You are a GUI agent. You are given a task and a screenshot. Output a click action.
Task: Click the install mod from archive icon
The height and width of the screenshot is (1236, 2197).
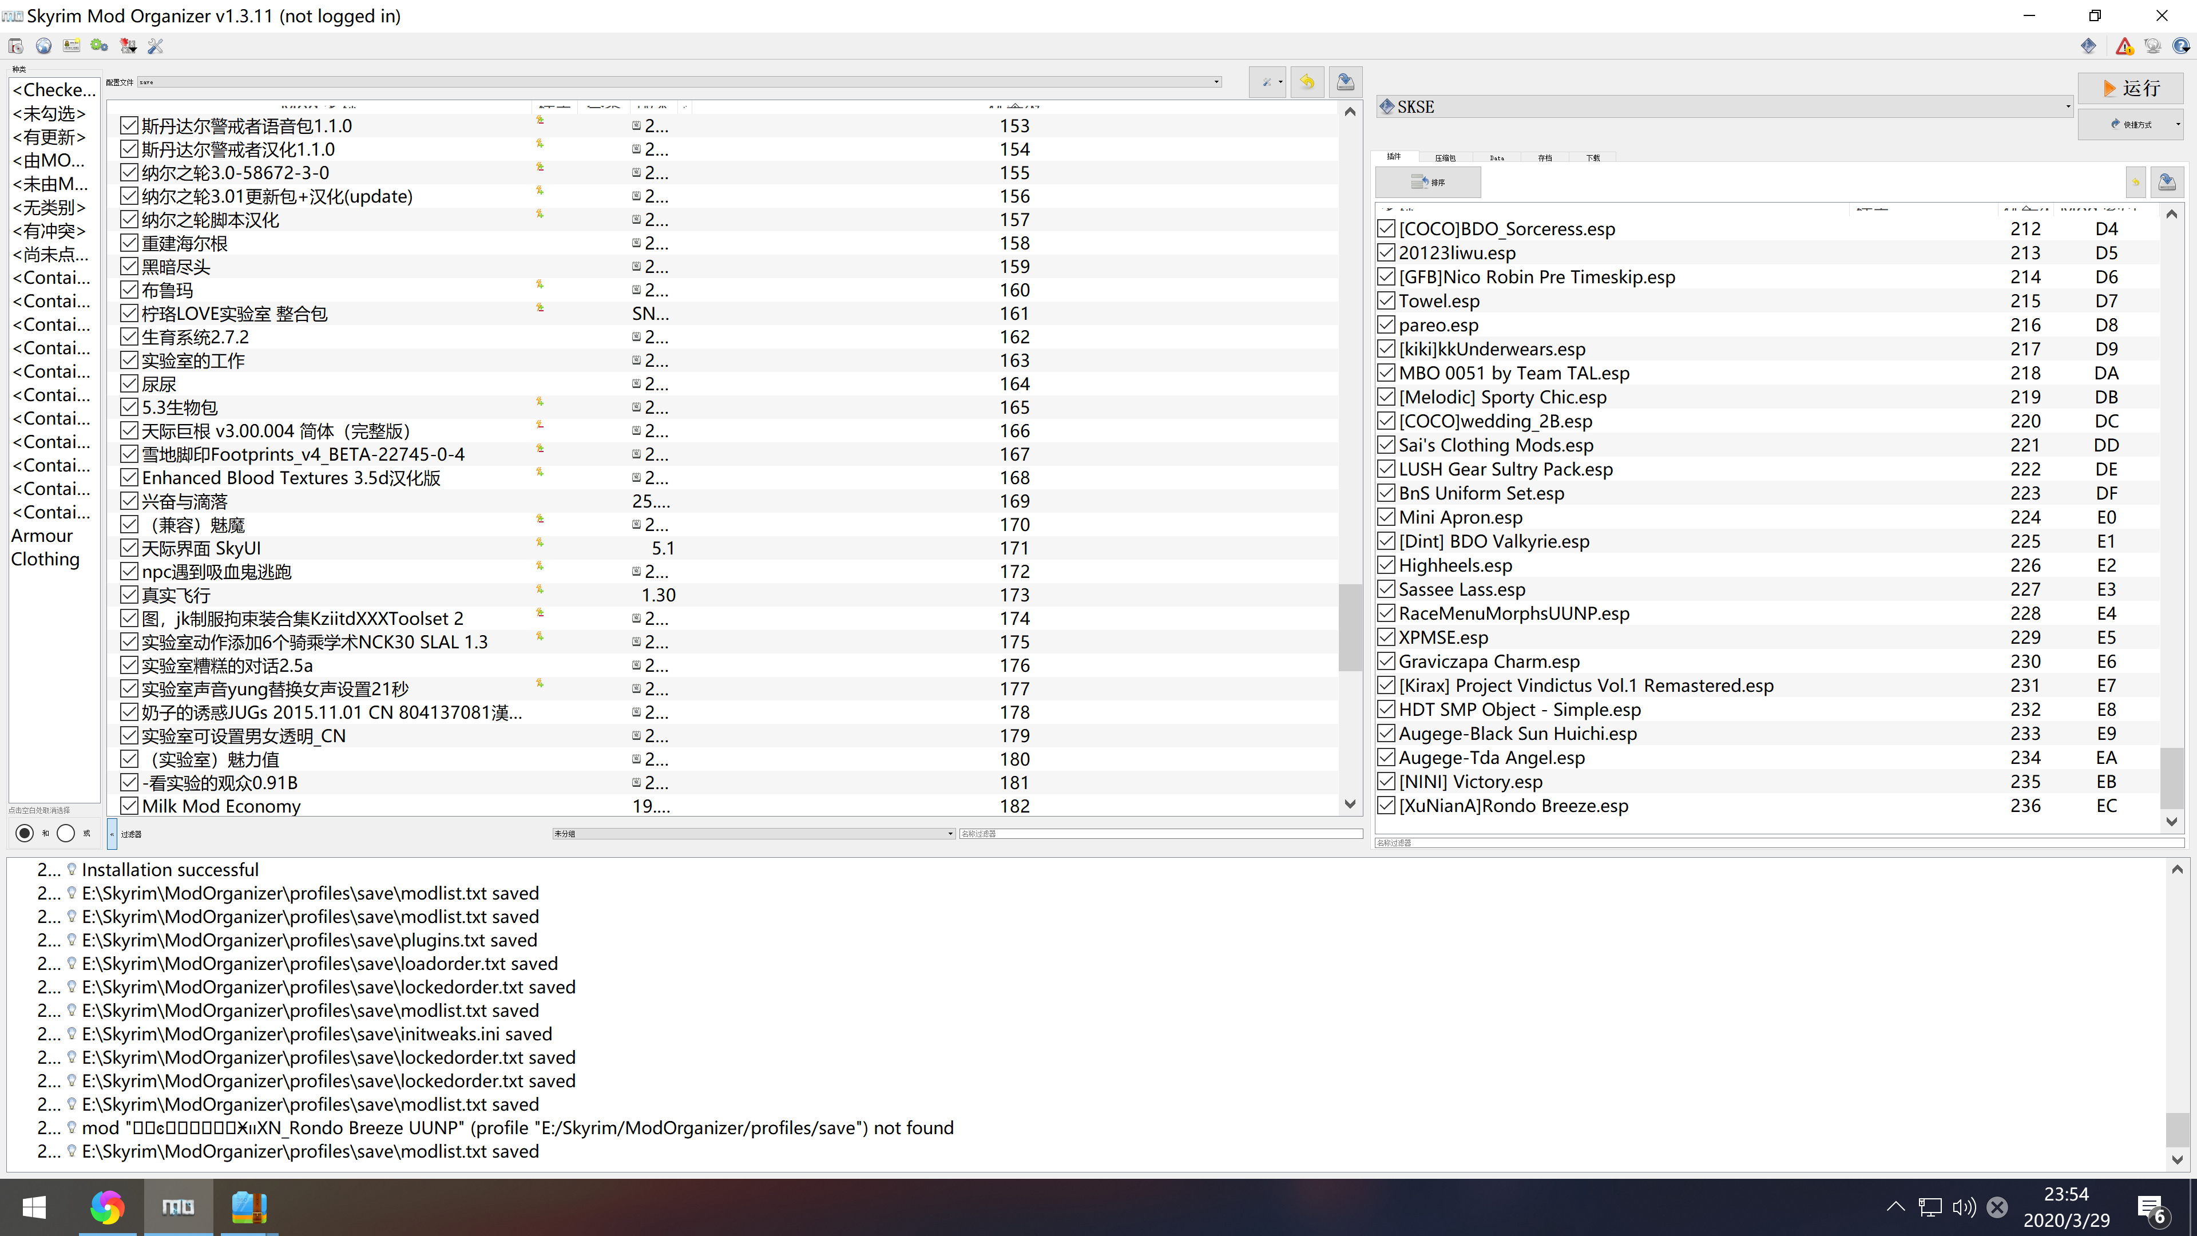[x=15, y=46]
